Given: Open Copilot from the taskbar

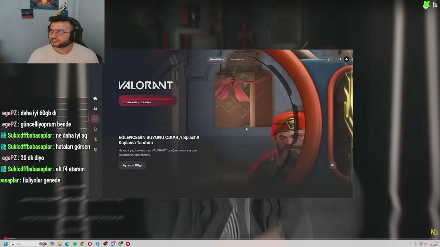Looking at the screenshot, I should (x=52, y=244).
